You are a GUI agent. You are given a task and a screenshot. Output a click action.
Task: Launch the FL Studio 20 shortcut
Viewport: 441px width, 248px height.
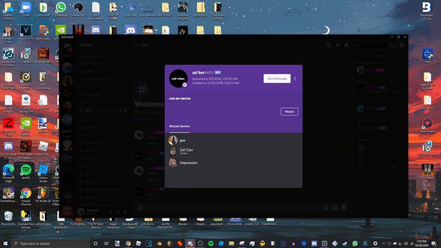coord(43,196)
